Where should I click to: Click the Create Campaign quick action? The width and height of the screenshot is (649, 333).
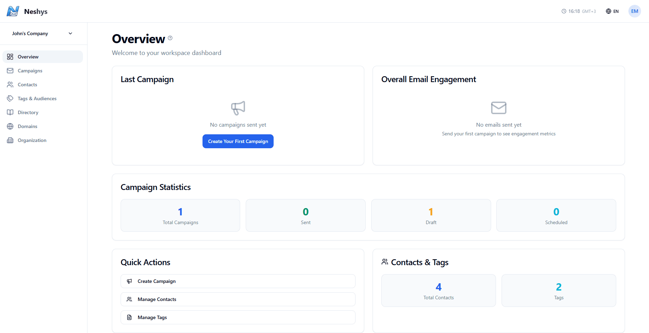click(238, 281)
